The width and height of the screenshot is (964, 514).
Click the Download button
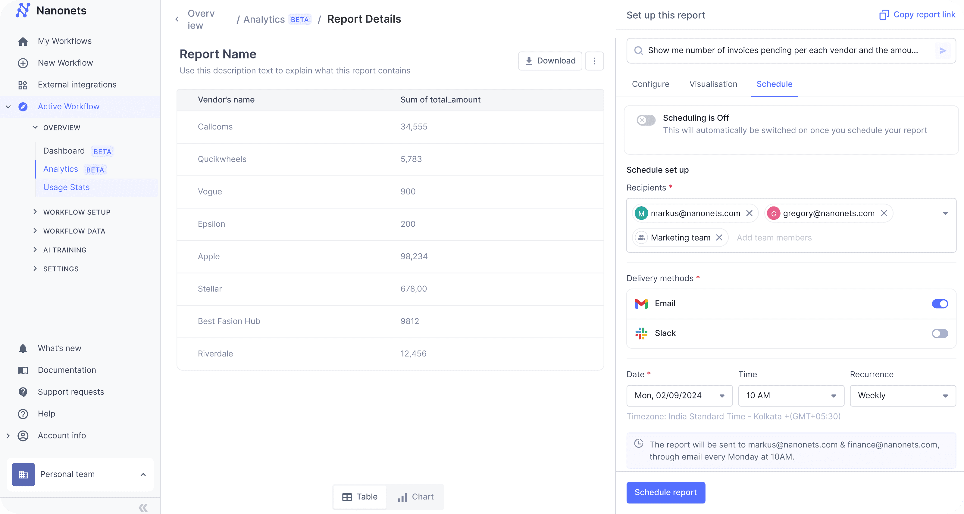pyautogui.click(x=550, y=61)
